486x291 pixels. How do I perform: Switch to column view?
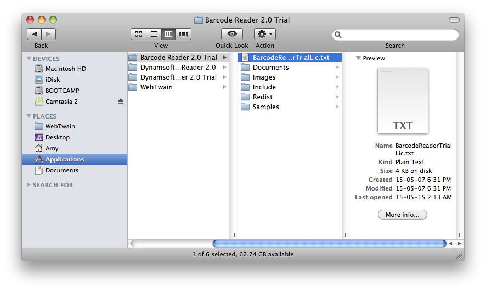[x=168, y=34]
